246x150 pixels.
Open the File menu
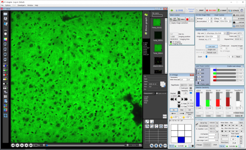(x=2, y=5)
